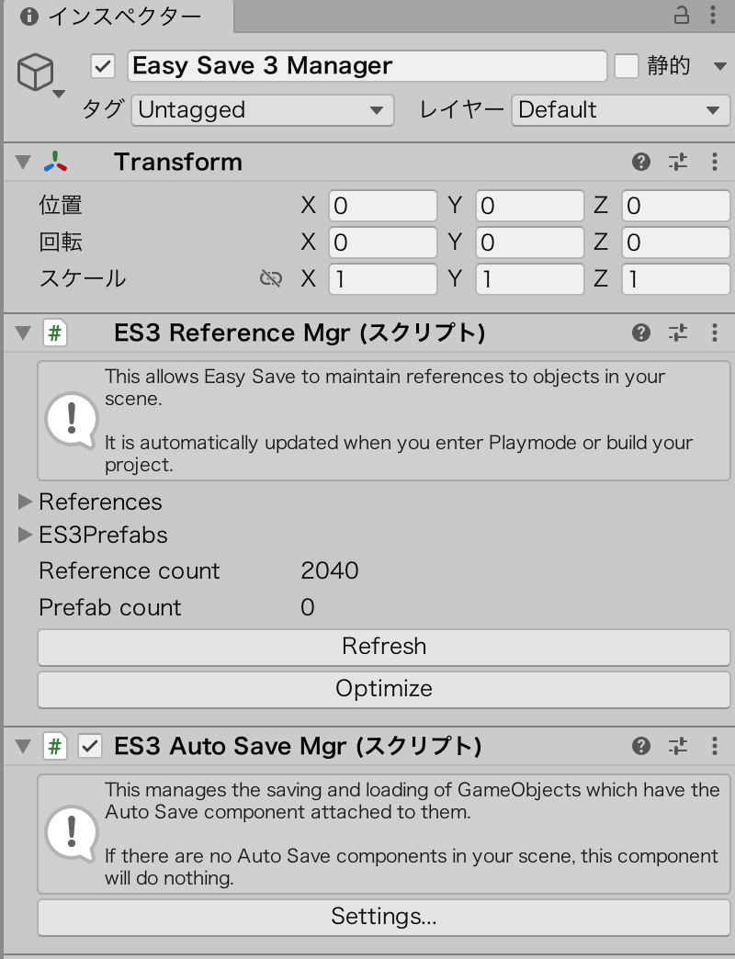735x959 pixels.
Task: Toggle the GameObject active checkbox
Action: [x=103, y=66]
